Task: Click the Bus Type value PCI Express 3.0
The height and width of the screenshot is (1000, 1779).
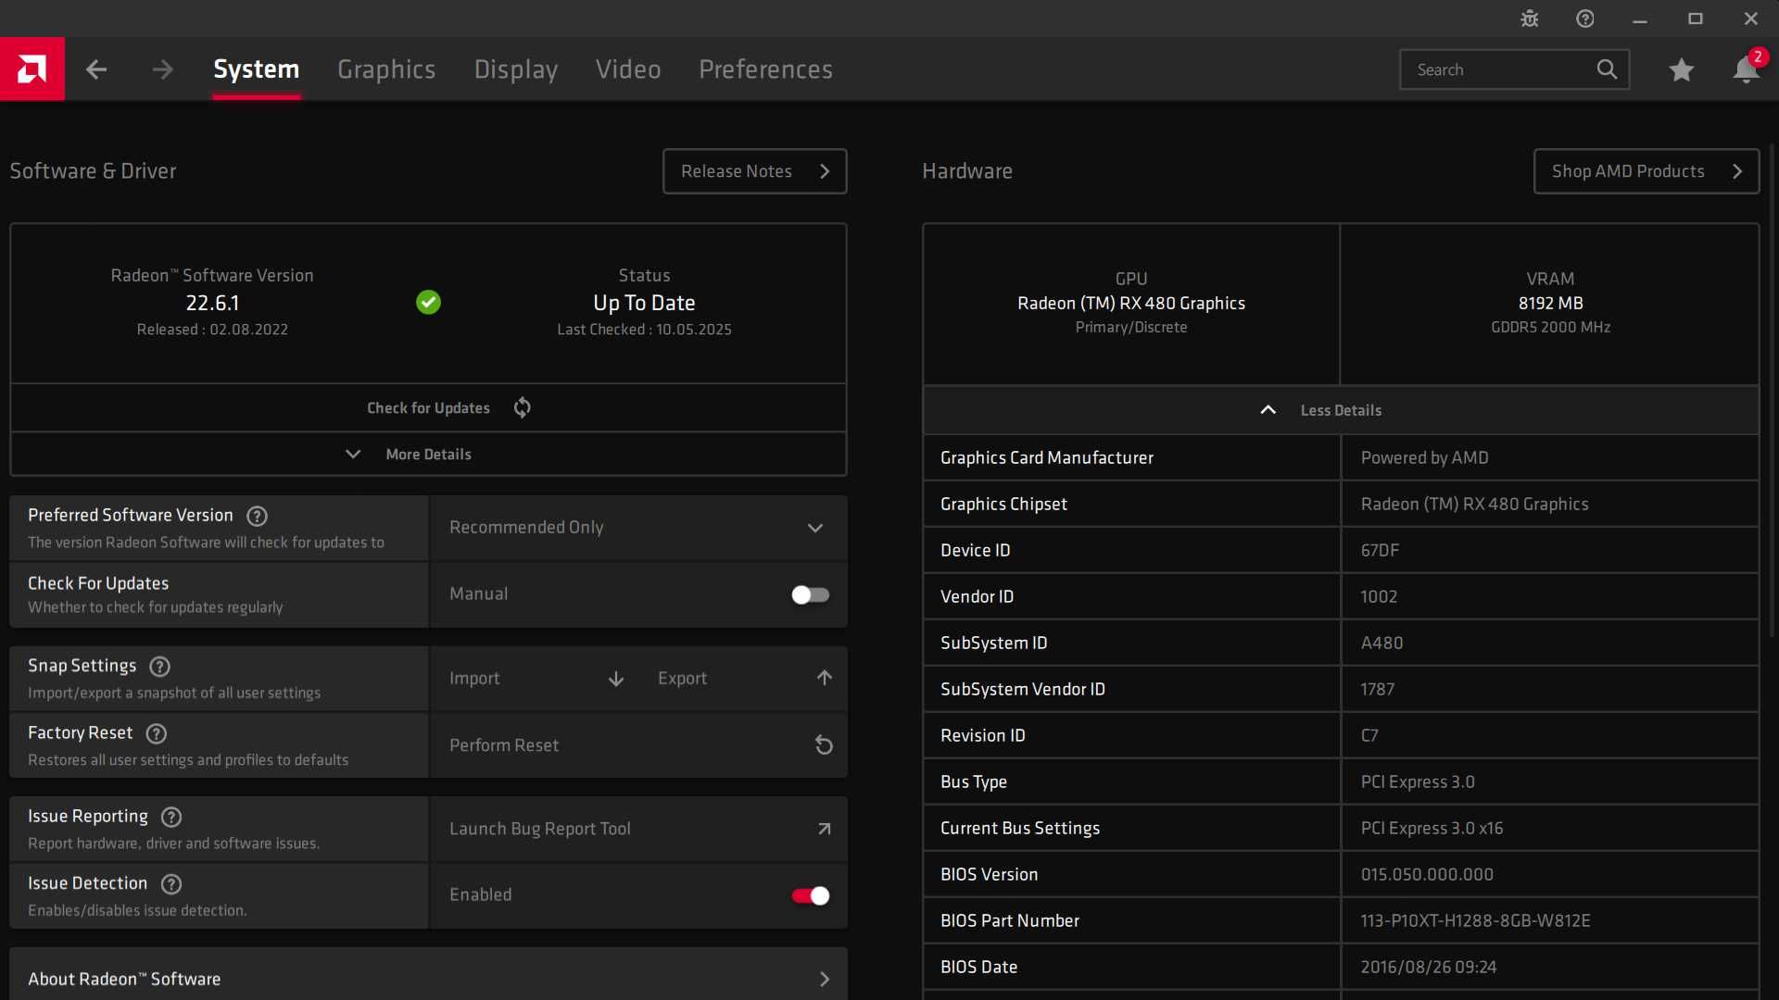Action: click(1418, 782)
